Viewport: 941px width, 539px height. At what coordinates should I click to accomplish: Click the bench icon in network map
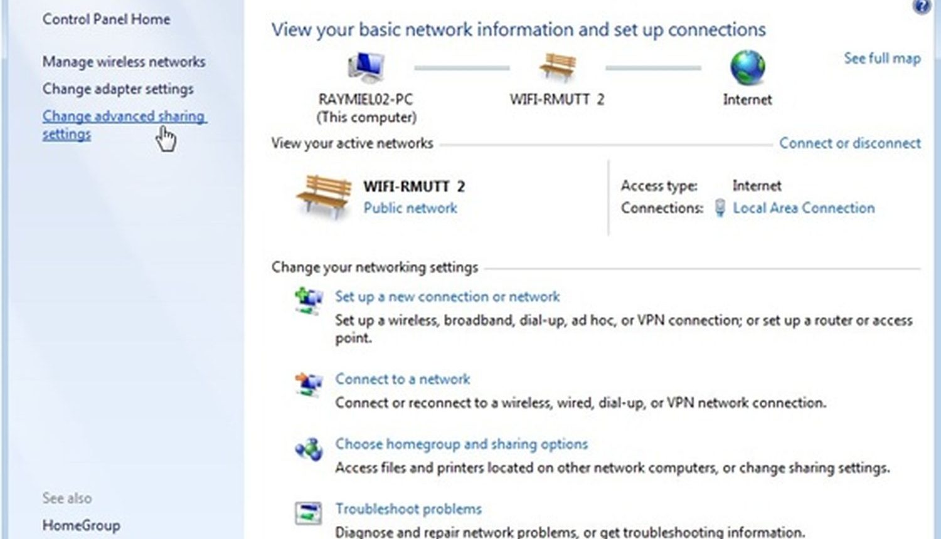coord(558,66)
